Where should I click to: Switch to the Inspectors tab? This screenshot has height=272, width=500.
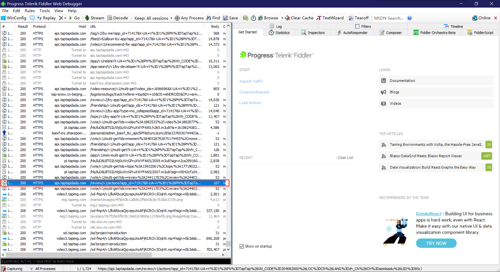coord(313,33)
